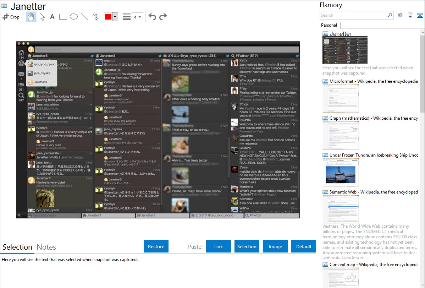
Task: Click the red color swatch
Action: [x=108, y=17]
